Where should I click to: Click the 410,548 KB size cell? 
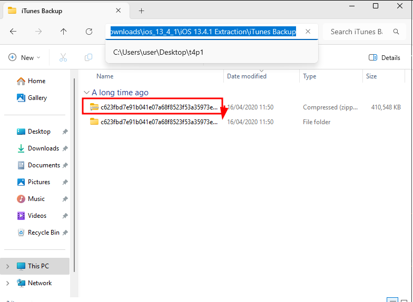coord(386,107)
